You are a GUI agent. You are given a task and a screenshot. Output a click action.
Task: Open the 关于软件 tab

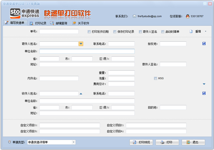[x=81, y=23]
